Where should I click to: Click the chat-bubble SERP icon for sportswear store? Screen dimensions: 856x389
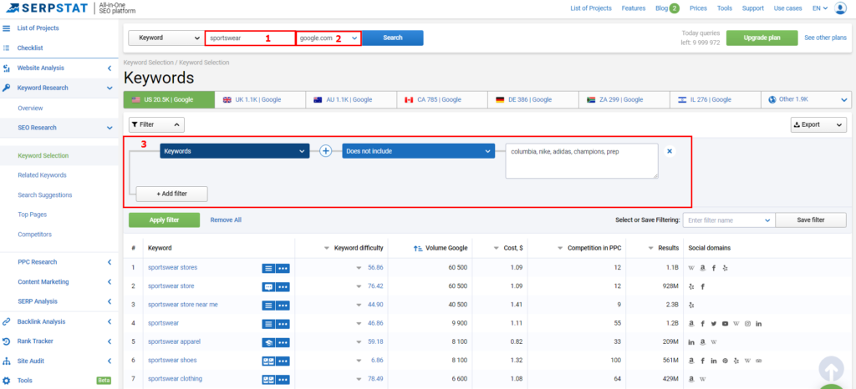pyautogui.click(x=268, y=286)
